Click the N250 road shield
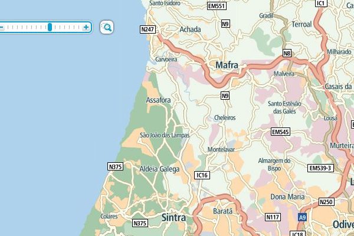This screenshot has width=354, height=236. coord(326,202)
